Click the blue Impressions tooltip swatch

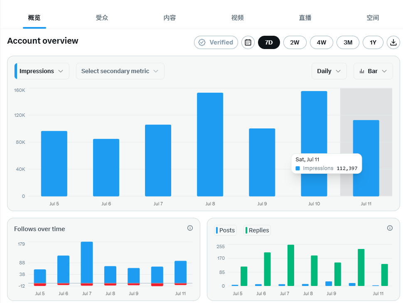point(297,168)
